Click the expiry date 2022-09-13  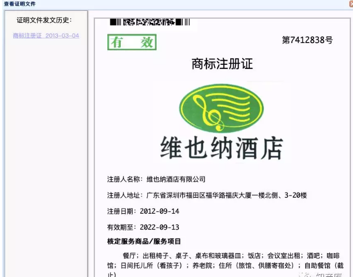tap(160, 227)
